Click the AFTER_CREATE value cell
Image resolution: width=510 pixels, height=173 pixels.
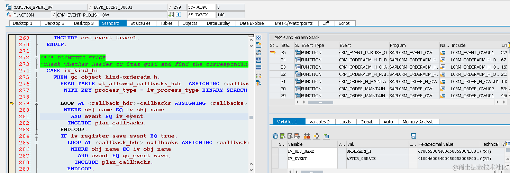coord(377,159)
